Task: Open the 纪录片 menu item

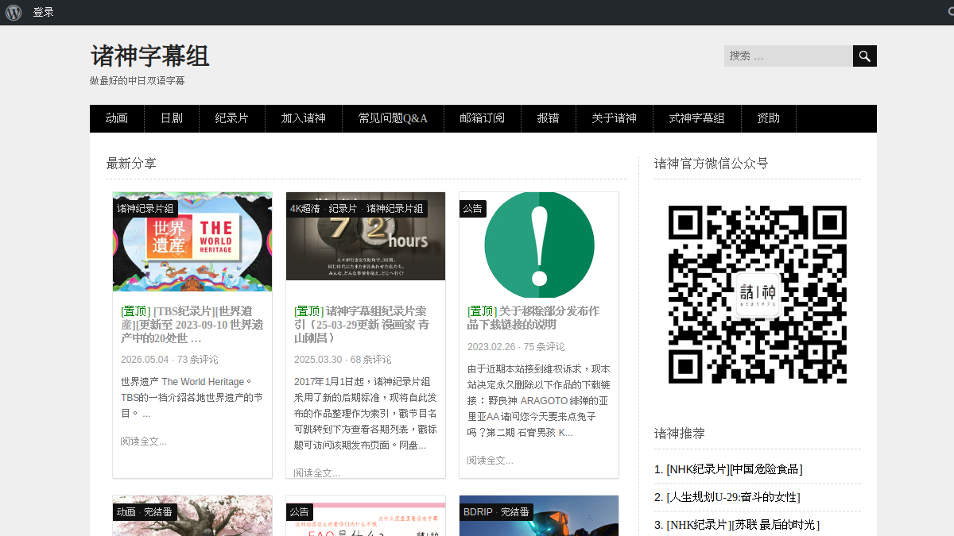Action: 232,118
